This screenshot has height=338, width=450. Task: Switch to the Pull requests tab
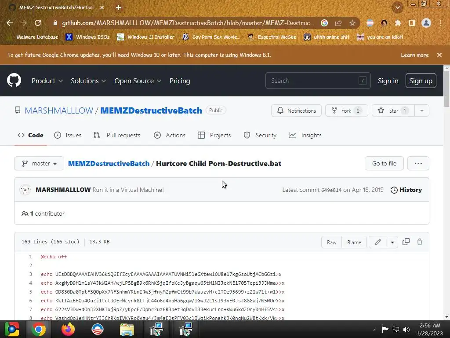click(117, 135)
